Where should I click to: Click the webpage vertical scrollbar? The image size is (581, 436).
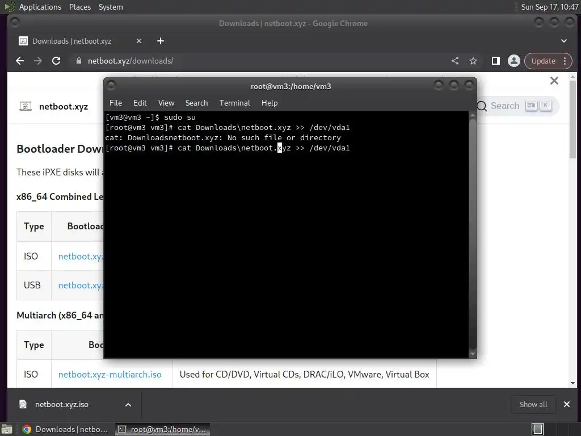573,119
